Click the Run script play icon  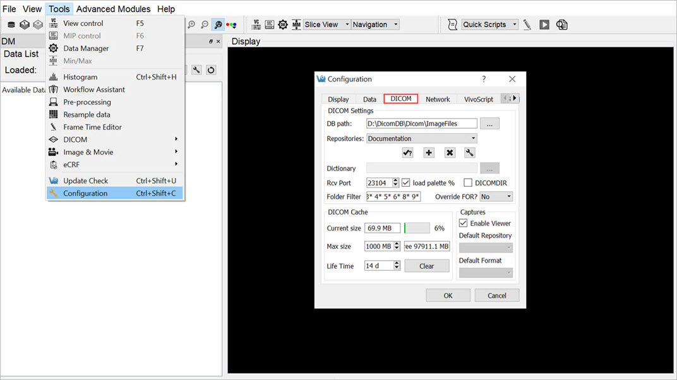544,25
